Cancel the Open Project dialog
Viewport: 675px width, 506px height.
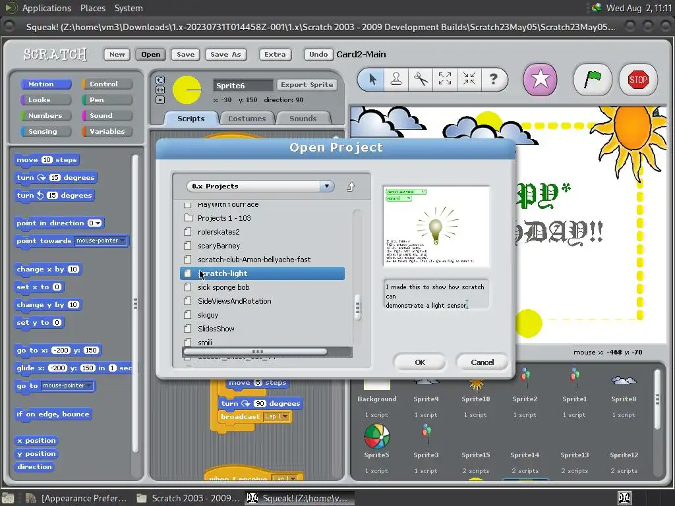click(482, 362)
